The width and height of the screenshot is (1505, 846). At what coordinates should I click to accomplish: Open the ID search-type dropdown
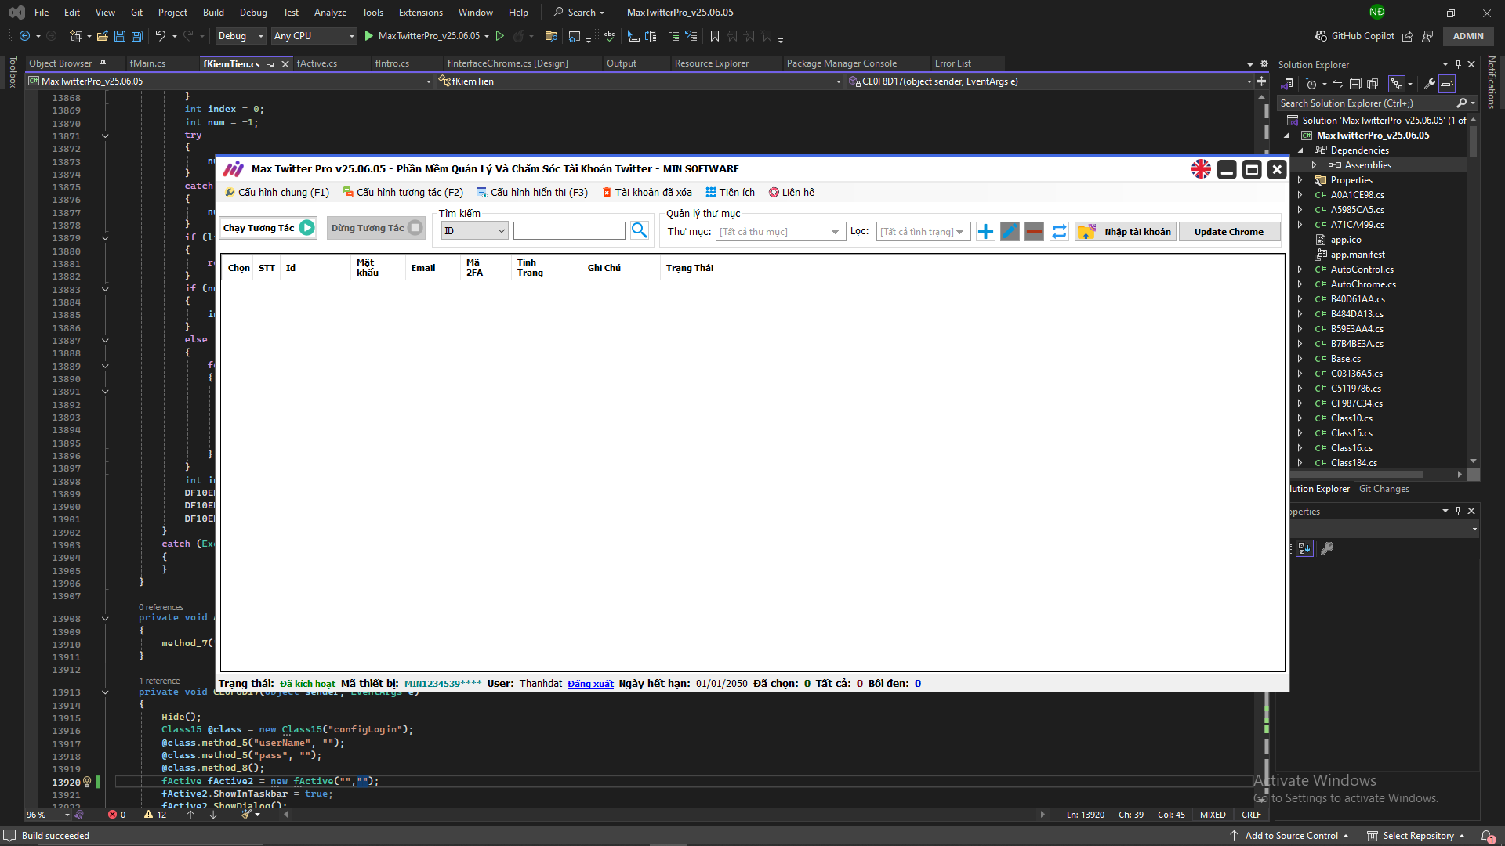coord(474,230)
